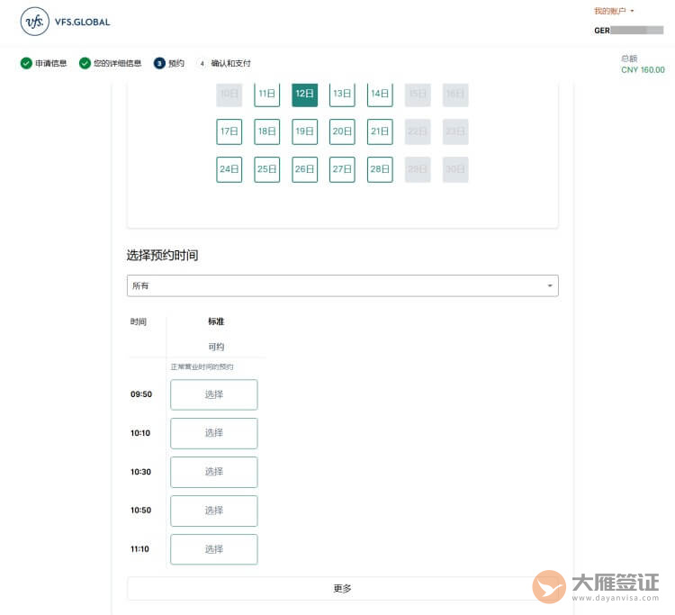
Task: Pick the 17日 date
Action: click(x=229, y=131)
